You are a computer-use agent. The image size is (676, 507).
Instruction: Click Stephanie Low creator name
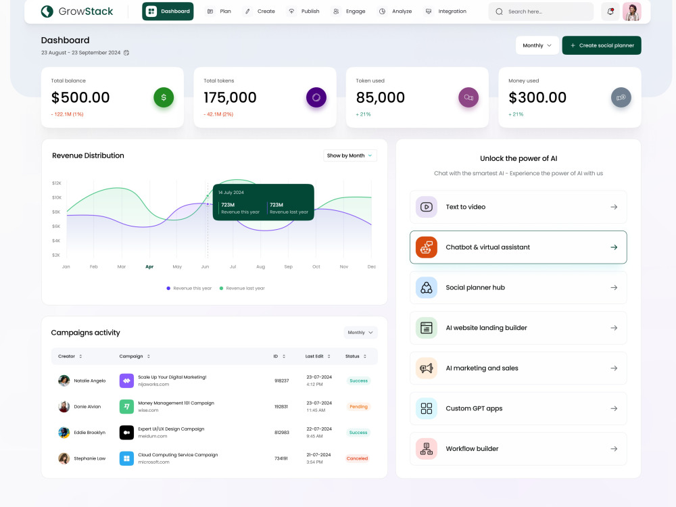[90, 458]
